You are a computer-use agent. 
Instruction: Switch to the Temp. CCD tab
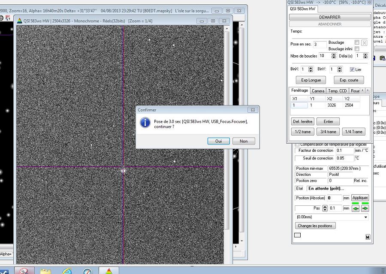(337, 91)
